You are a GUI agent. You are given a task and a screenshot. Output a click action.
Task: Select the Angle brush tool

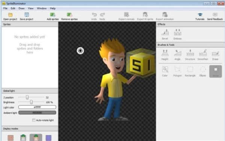(x=177, y=53)
